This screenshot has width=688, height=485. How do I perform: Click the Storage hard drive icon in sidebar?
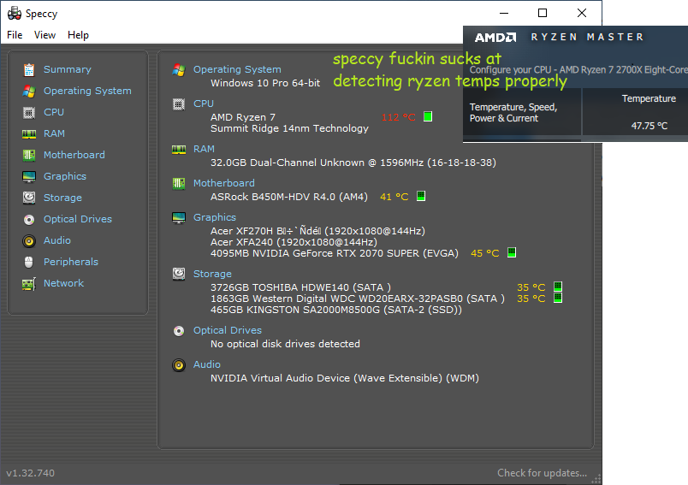pyautogui.click(x=29, y=198)
